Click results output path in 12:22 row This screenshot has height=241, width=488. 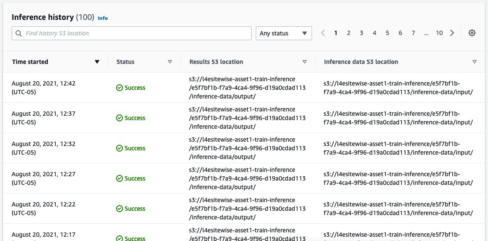[x=247, y=209]
